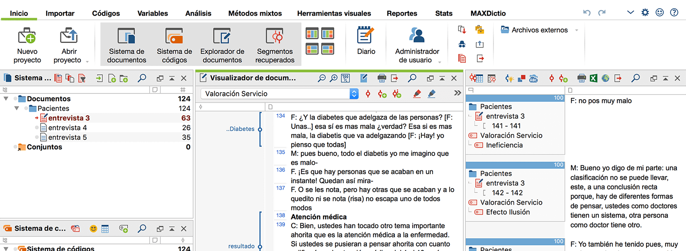Open the Métodos mixtos tab
The height and width of the screenshot is (251, 686).
(x=255, y=13)
